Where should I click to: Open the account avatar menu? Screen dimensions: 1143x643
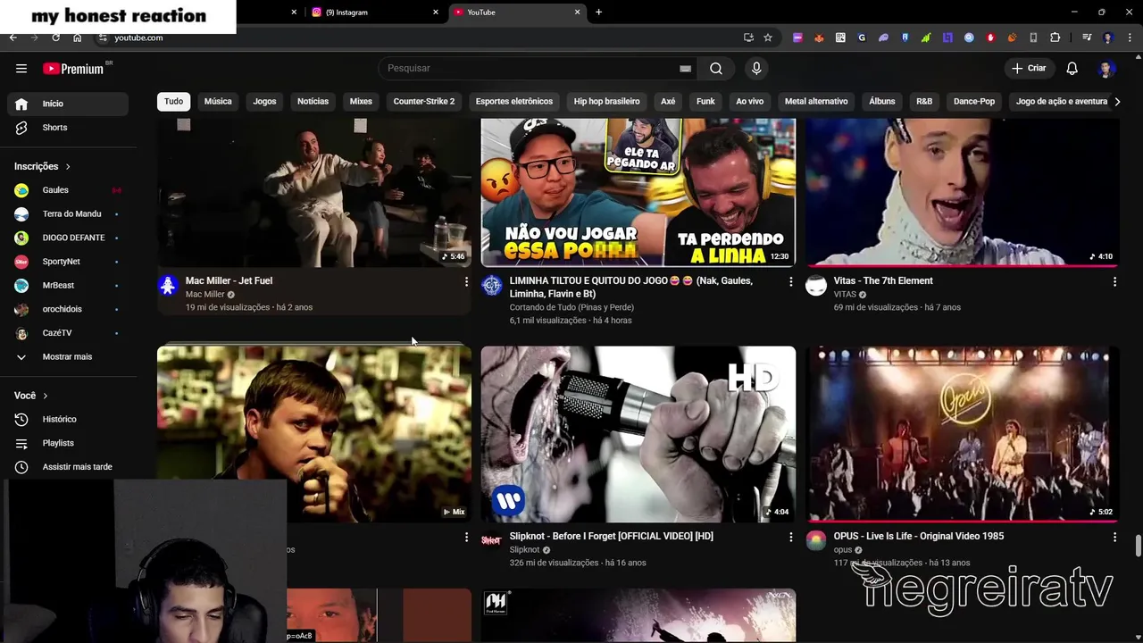(x=1106, y=69)
